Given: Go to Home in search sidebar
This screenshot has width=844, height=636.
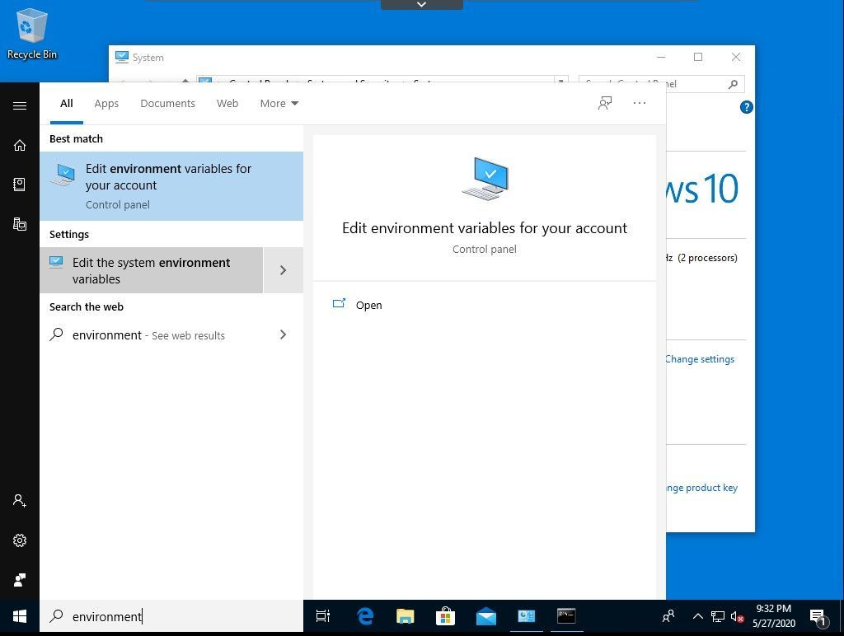Looking at the screenshot, I should 20,145.
